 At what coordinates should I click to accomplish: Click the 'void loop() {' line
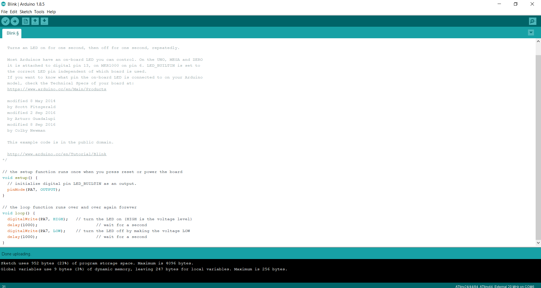point(19,213)
